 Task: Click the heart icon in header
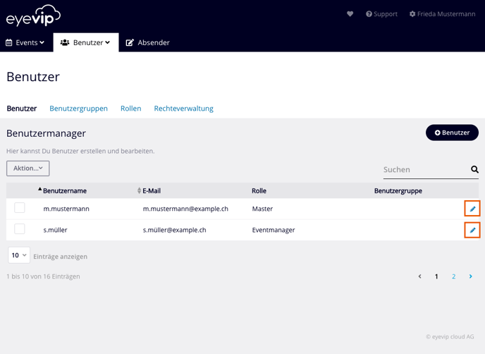[x=350, y=14]
